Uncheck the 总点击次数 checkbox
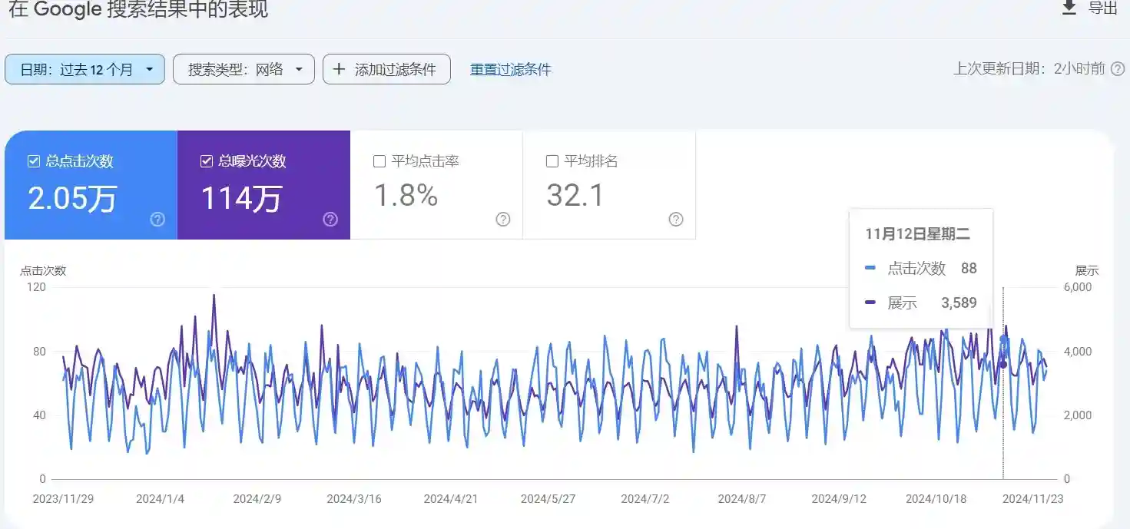 point(32,160)
